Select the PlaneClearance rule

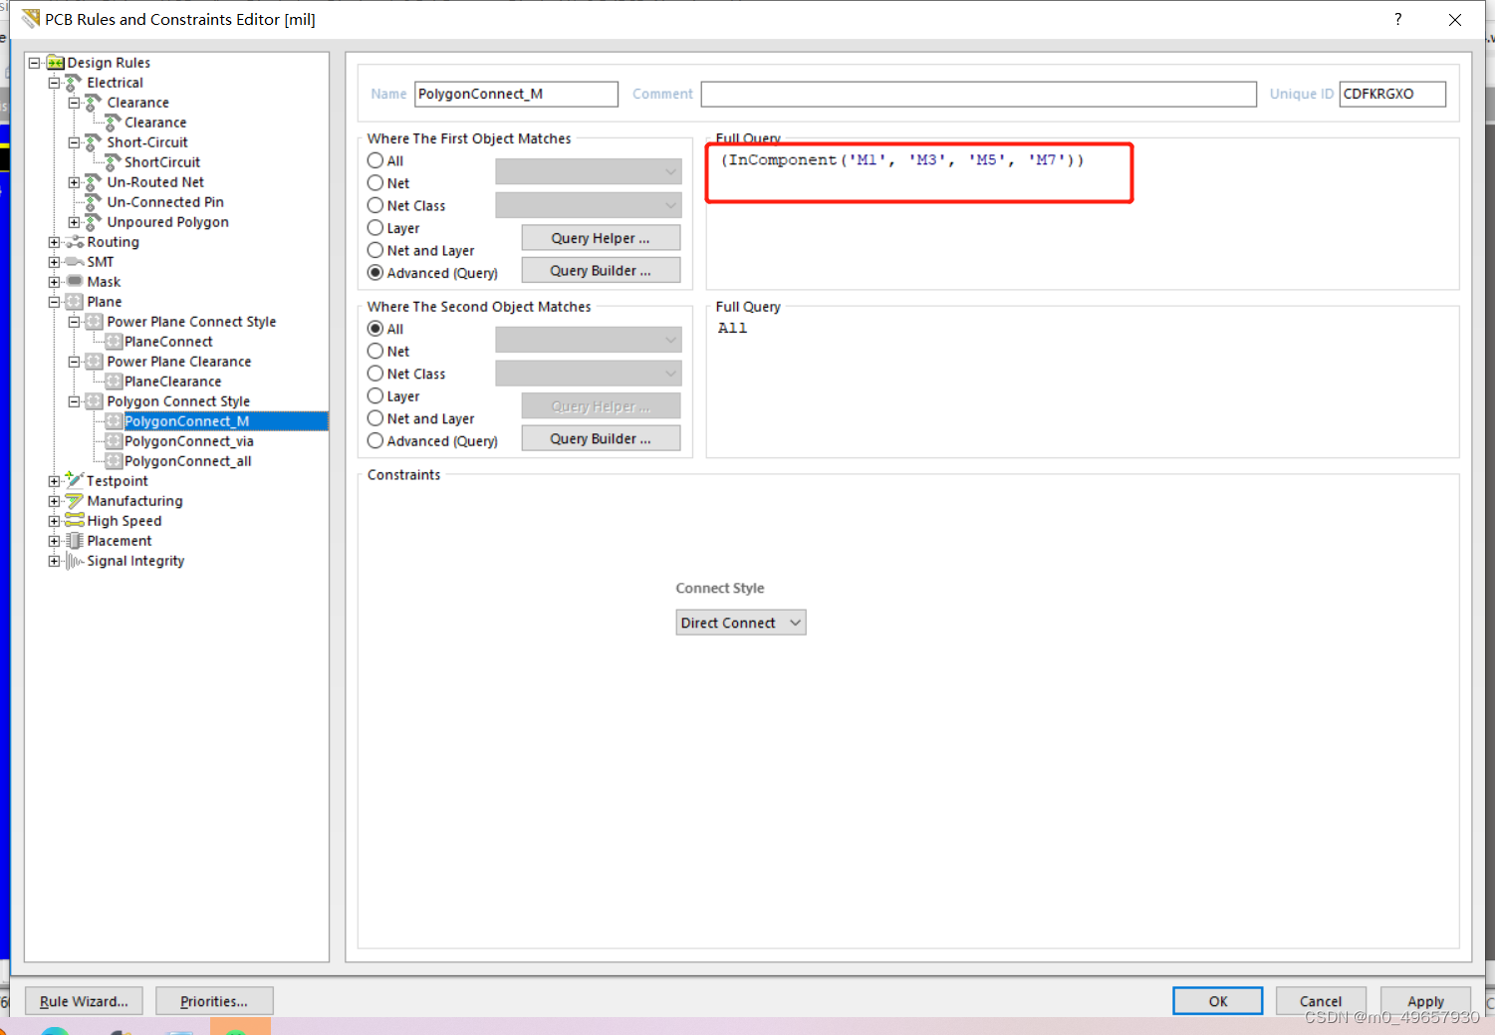point(172,382)
